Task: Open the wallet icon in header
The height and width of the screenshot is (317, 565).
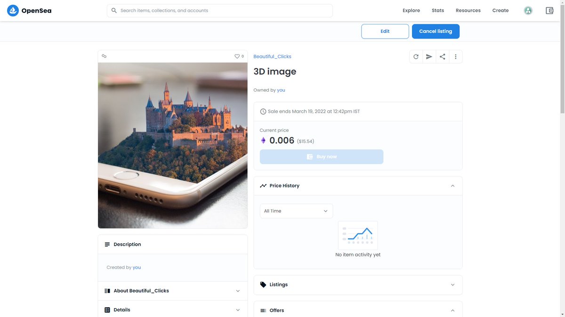Action: (549, 10)
